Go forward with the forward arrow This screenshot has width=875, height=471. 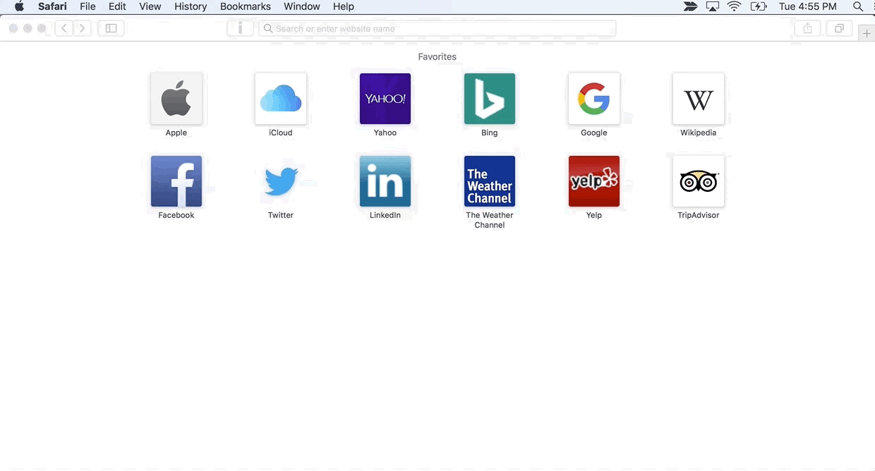(x=82, y=28)
